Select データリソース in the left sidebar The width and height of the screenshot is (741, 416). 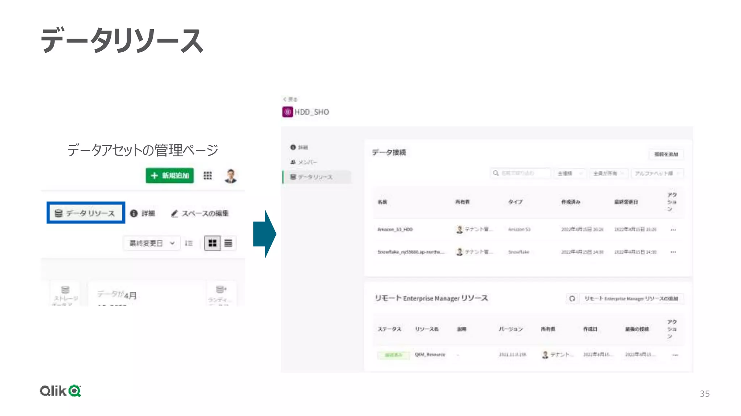(x=317, y=177)
